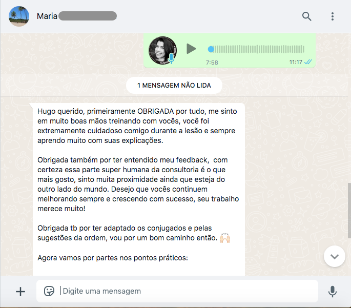This screenshot has height=308, width=351.
Task: Click the raised hands emoji in message
Action: pos(225,238)
